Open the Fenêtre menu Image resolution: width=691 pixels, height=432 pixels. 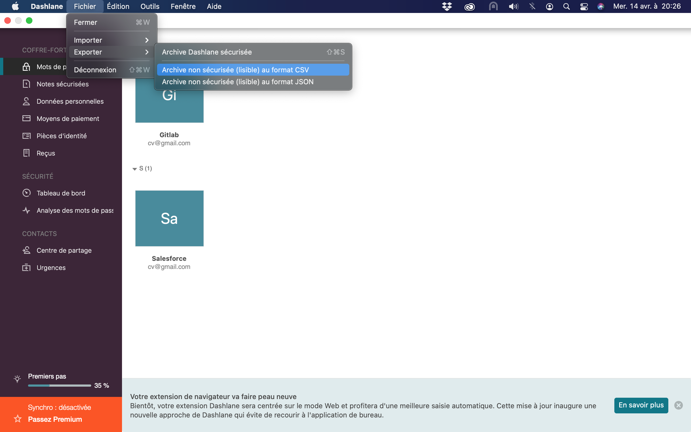pyautogui.click(x=183, y=6)
